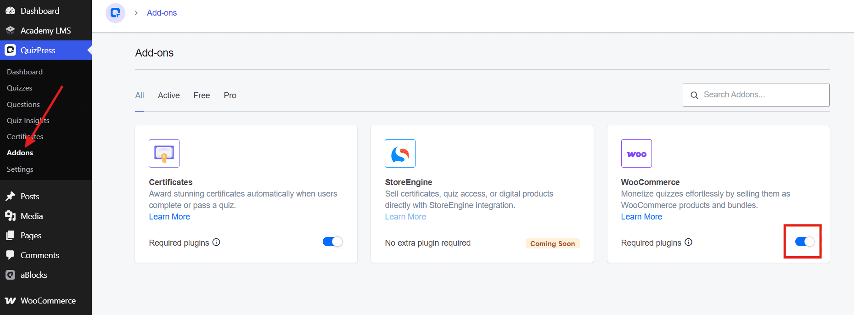
Task: Click the search magnifier icon
Action: point(694,95)
